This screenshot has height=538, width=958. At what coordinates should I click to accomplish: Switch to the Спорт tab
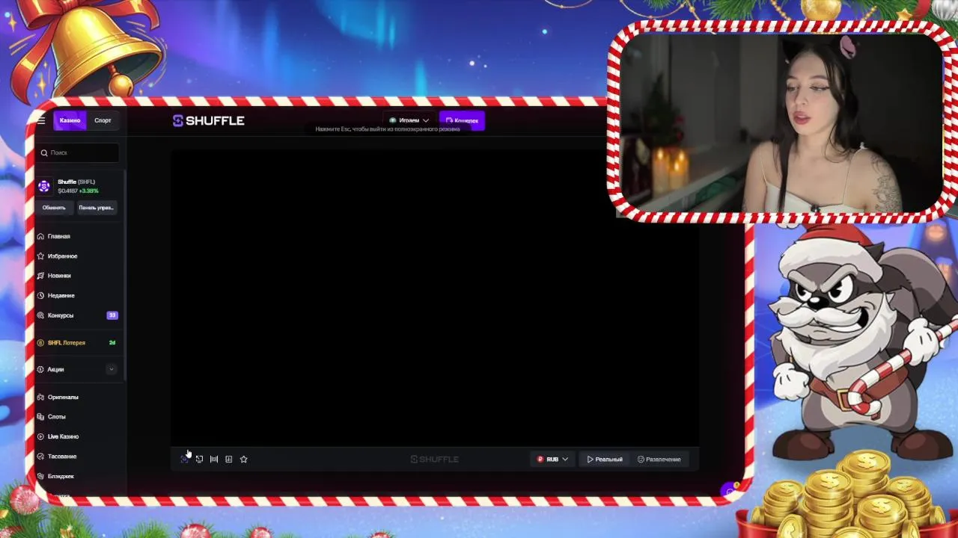(103, 120)
